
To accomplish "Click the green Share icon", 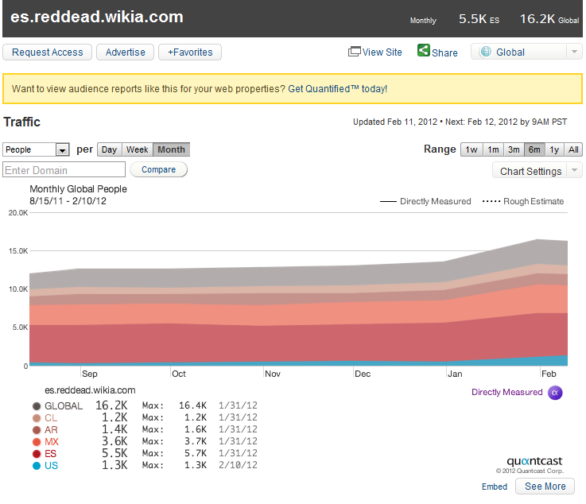I will [424, 50].
